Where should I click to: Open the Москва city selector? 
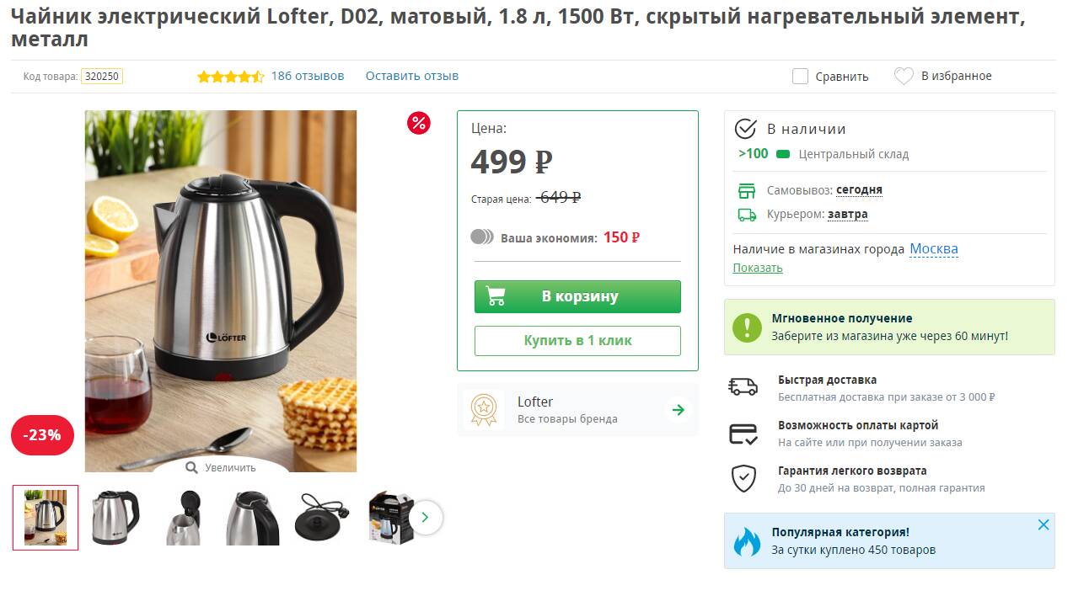(934, 249)
